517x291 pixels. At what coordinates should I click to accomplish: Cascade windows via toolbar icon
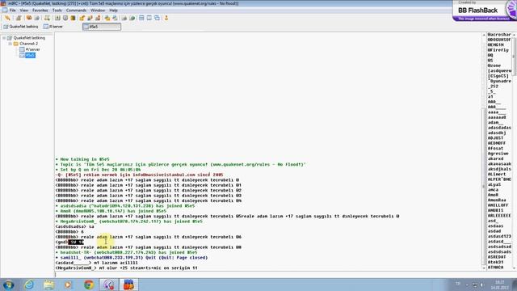[x=157, y=18]
